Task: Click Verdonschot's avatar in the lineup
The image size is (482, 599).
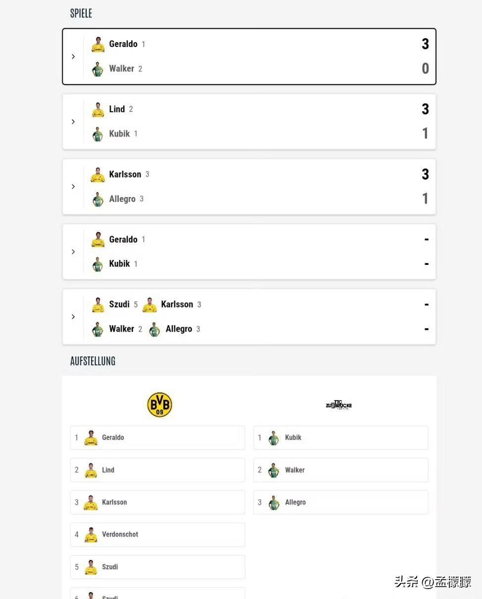Action: point(91,535)
